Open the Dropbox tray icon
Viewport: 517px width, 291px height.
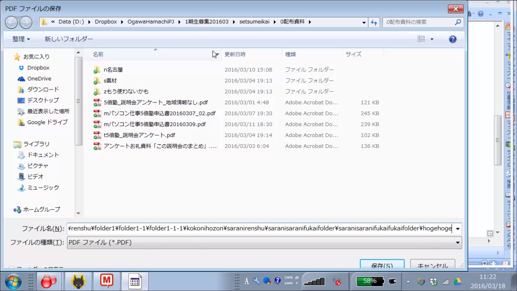point(433,282)
